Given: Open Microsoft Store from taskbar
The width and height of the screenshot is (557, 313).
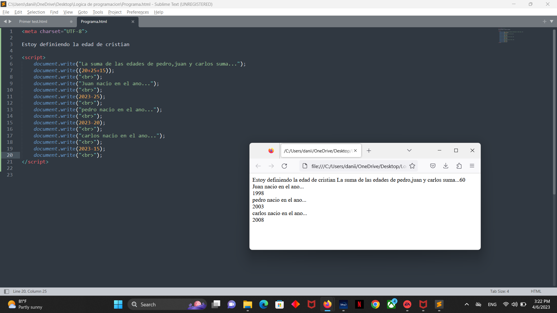Looking at the screenshot, I should pos(279,305).
